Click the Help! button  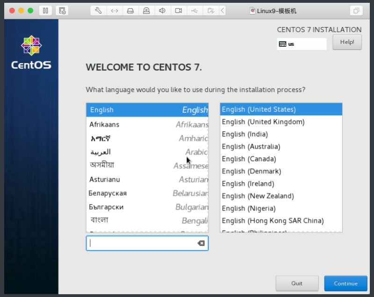click(347, 42)
